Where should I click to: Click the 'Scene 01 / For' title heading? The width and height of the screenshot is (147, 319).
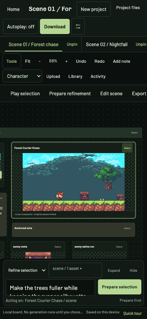point(50,9)
